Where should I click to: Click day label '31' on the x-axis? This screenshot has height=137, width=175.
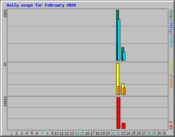tap(164, 133)
